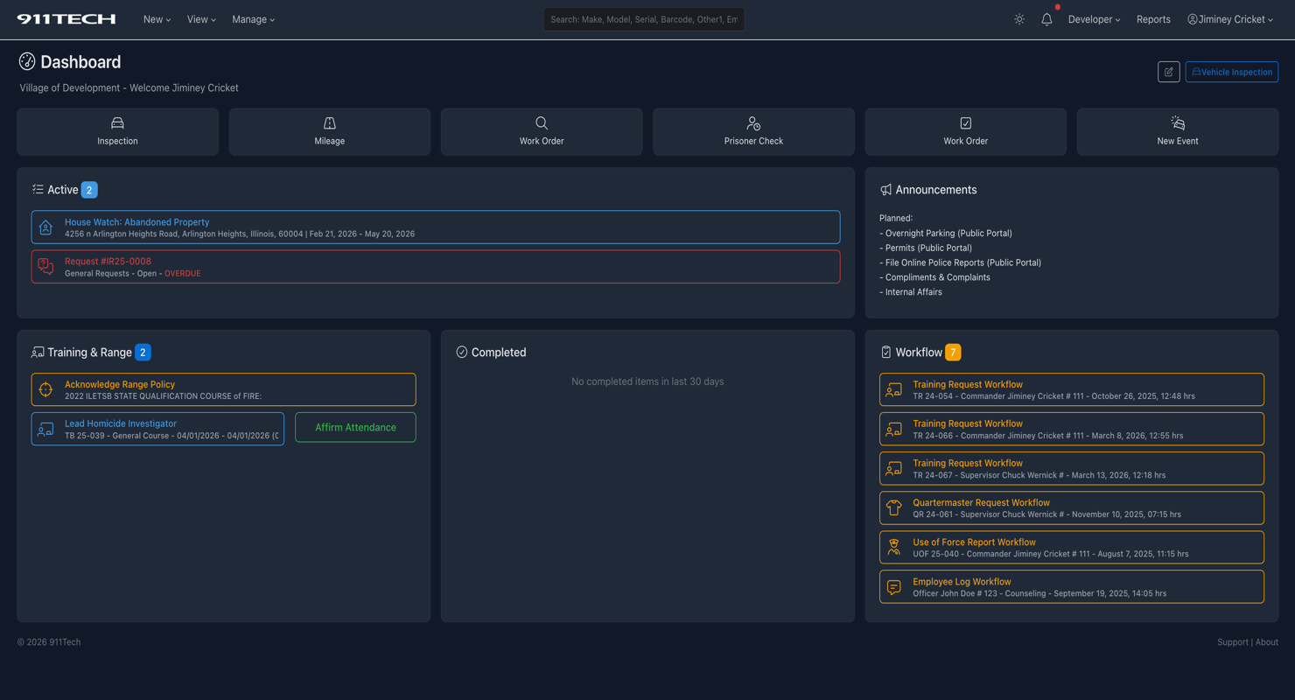Toggle the light/dark theme sun icon

(x=1019, y=19)
